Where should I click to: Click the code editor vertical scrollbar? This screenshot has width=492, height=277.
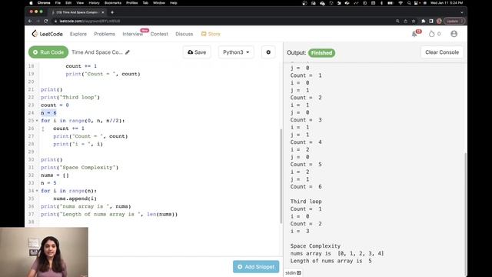click(281, 176)
